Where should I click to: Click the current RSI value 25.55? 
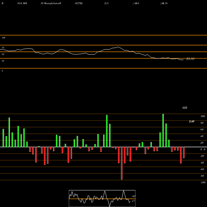point(190,59)
